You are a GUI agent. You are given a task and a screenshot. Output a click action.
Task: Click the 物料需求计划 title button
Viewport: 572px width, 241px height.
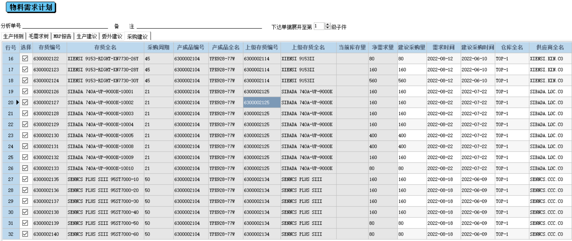click(x=31, y=7)
